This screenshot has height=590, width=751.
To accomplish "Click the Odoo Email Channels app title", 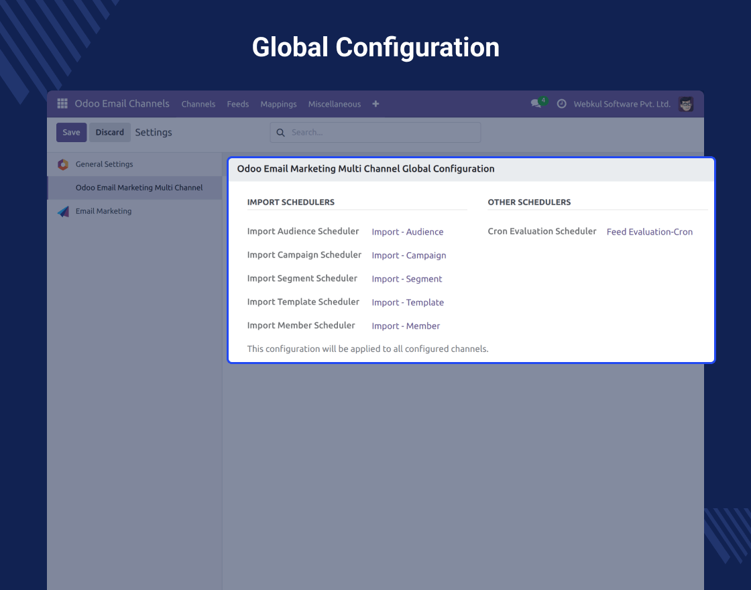I will (x=122, y=103).
